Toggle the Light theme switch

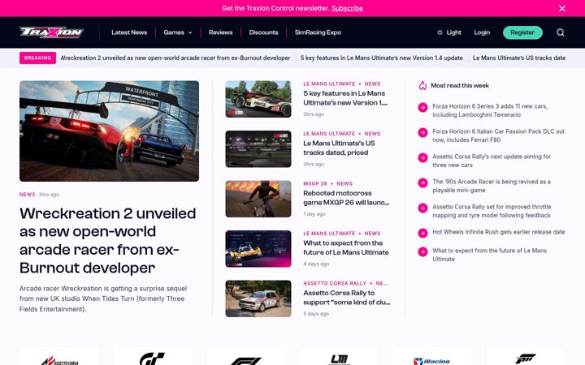pos(449,32)
